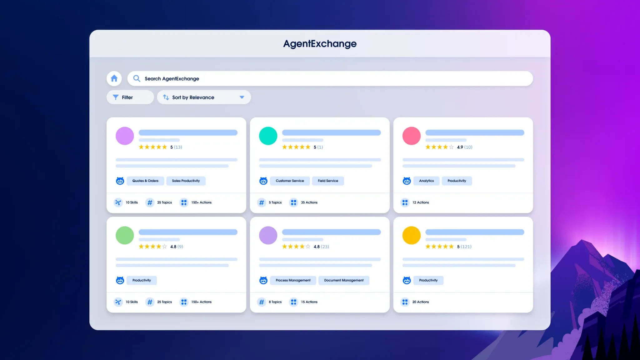Click the star rating beside 4.8 (9)
The width and height of the screenshot is (640, 360).
pos(153,247)
